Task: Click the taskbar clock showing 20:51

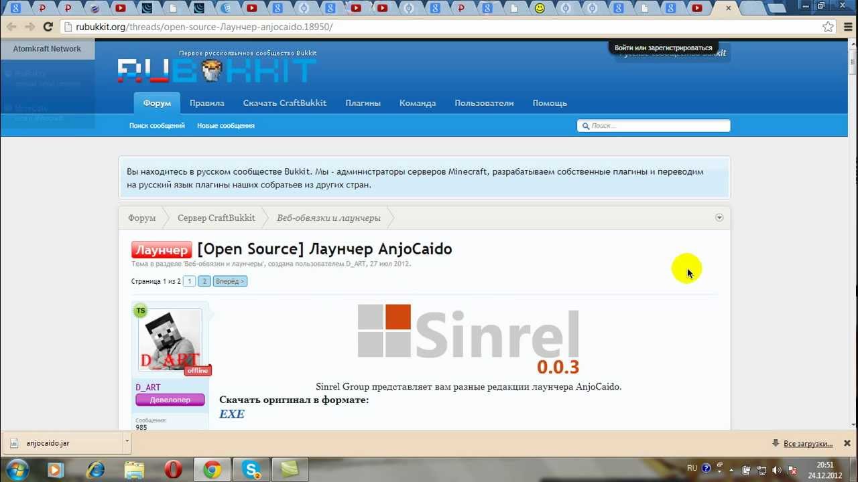Action: (825, 470)
